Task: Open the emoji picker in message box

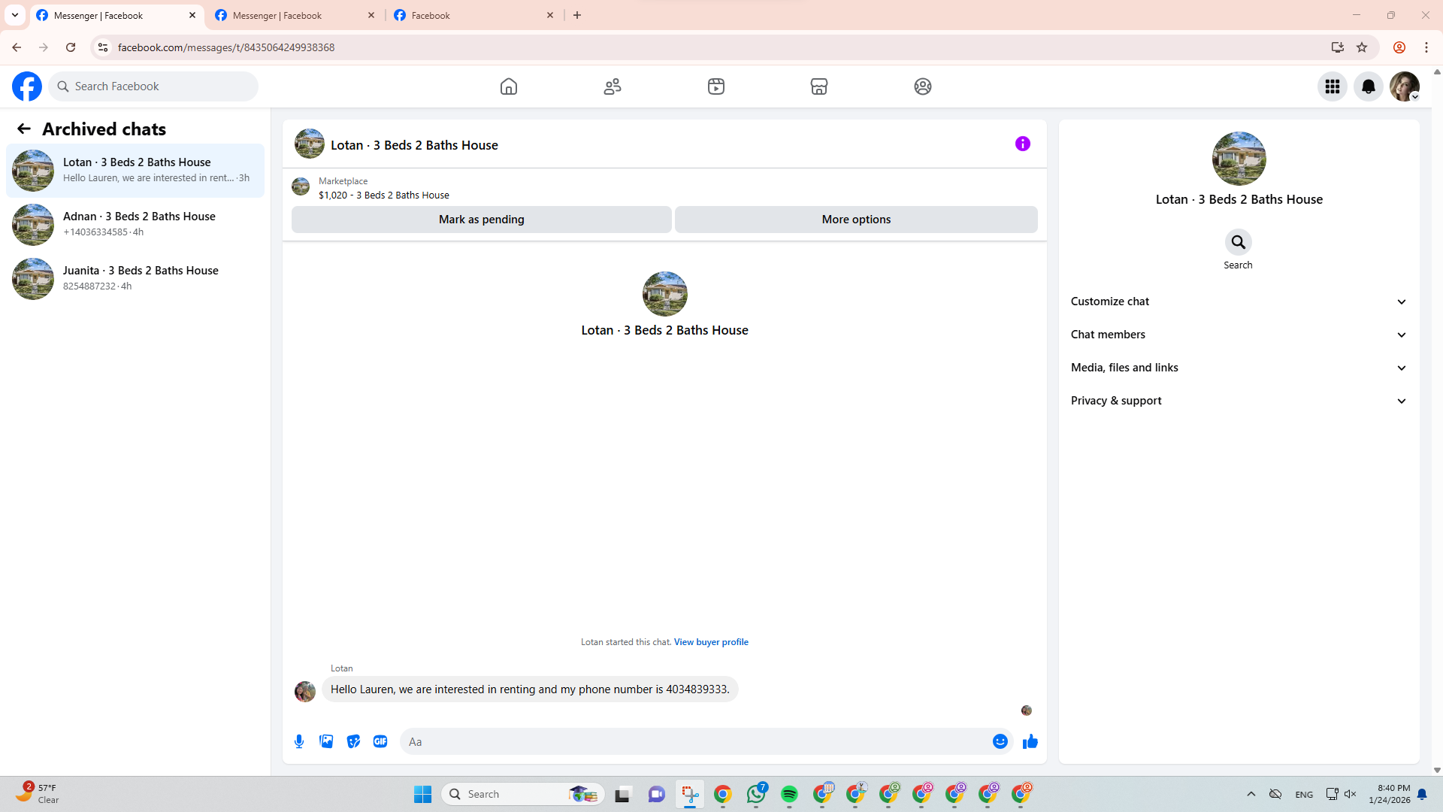Action: click(x=1000, y=741)
